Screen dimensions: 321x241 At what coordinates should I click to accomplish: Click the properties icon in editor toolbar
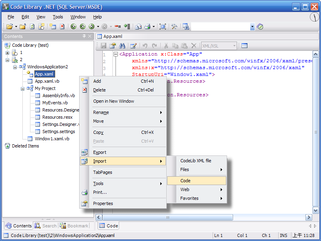[113, 46]
